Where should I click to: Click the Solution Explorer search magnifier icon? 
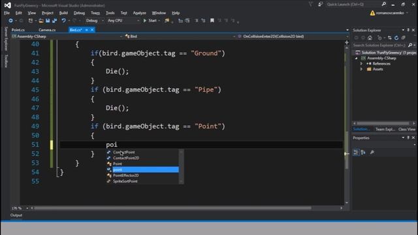click(410, 45)
